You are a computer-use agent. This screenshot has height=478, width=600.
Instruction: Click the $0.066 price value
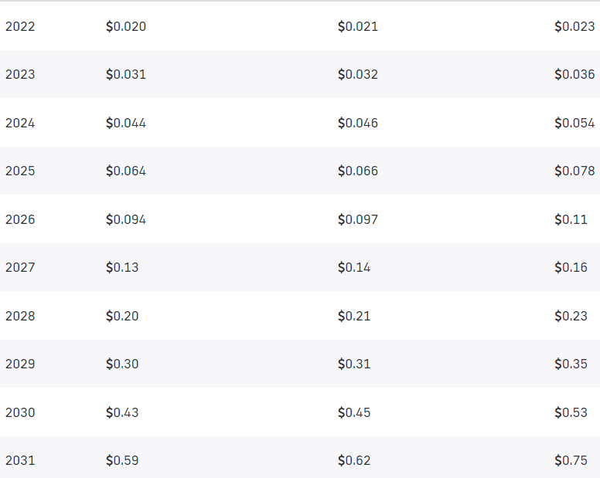[x=358, y=171]
